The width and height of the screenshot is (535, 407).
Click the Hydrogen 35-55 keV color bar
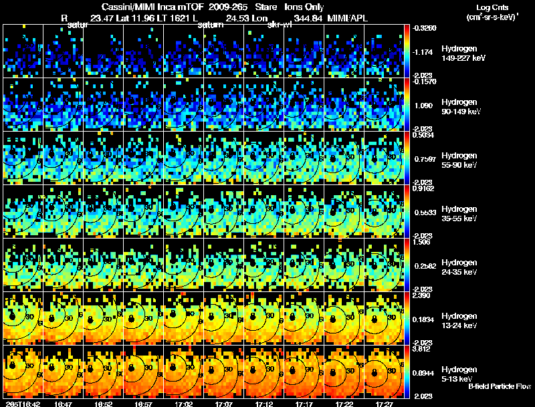pyautogui.click(x=407, y=212)
